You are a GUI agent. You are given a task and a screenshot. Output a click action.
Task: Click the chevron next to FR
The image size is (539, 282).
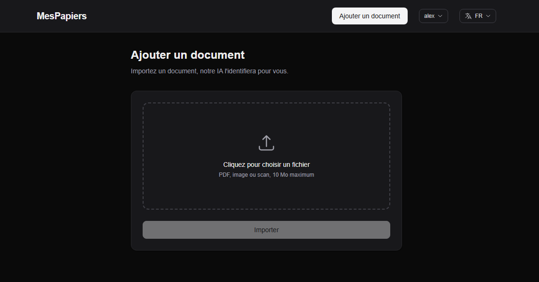click(x=488, y=16)
